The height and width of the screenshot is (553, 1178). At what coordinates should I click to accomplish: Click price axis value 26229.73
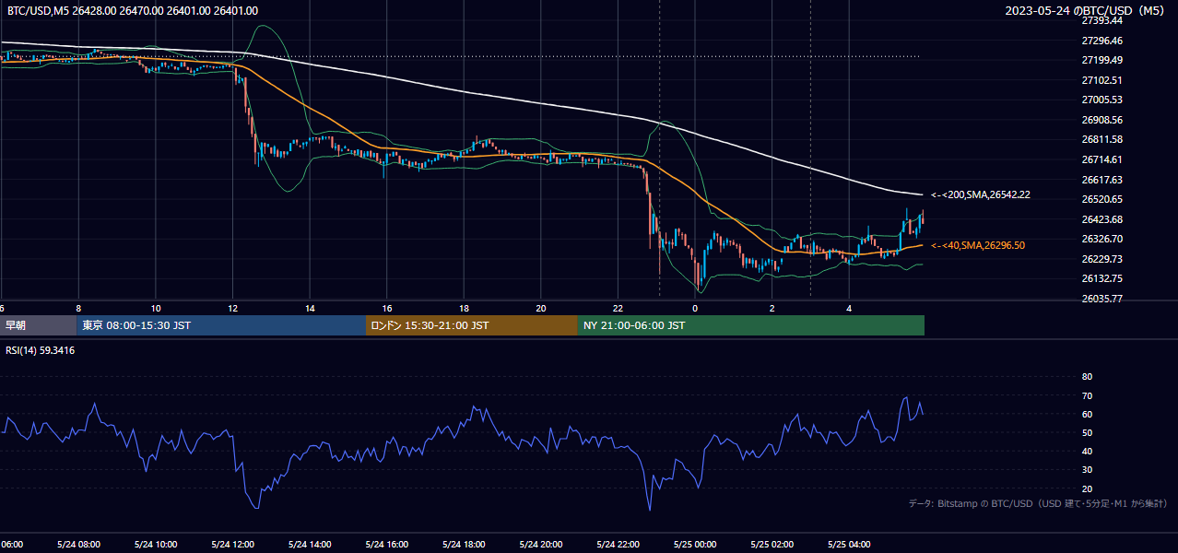1101,259
